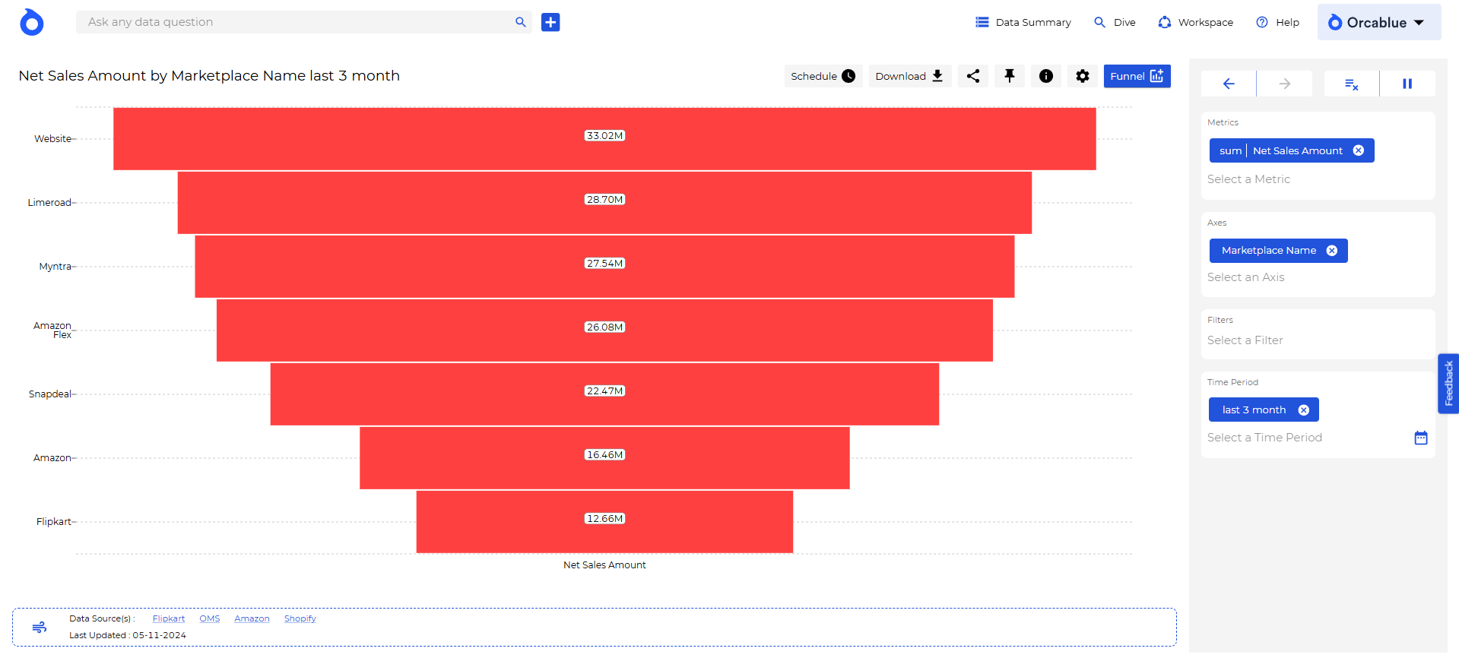Click the search magnifier icon

tap(521, 22)
